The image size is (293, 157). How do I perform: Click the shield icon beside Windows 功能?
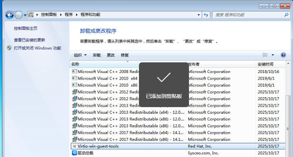coord(9,48)
